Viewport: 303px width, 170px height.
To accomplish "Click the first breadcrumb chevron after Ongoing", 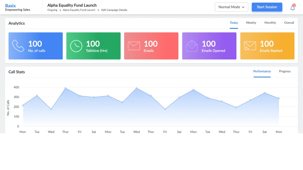I will pyautogui.click(x=60, y=10).
